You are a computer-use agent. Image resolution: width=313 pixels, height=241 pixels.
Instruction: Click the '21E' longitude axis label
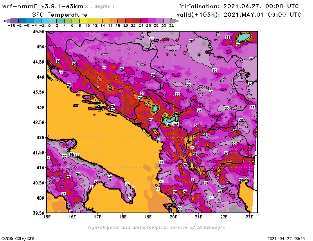click(x=199, y=217)
